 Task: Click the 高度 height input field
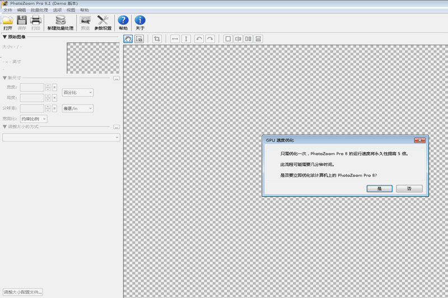coord(32,98)
